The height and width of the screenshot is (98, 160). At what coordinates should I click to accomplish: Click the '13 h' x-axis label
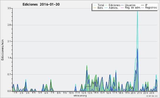point(90,93)
